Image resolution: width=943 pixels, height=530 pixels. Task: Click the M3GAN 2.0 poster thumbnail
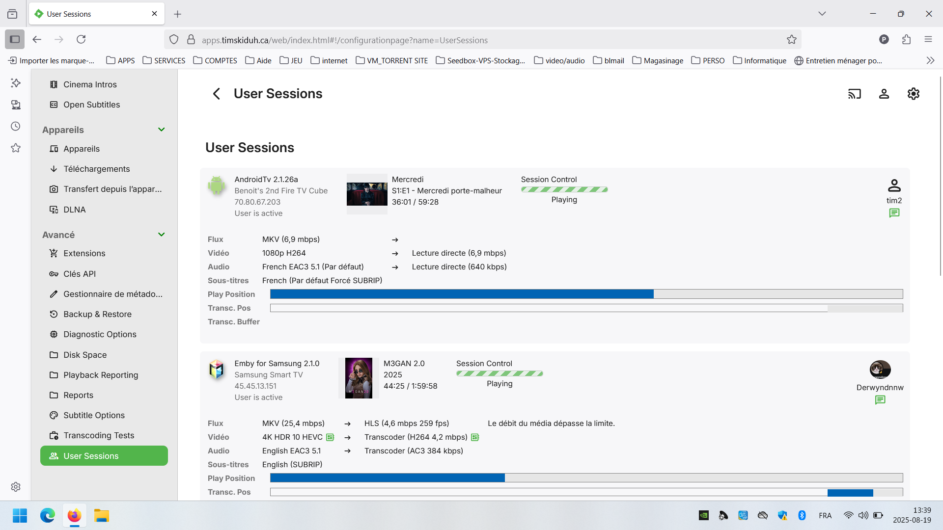click(x=359, y=378)
